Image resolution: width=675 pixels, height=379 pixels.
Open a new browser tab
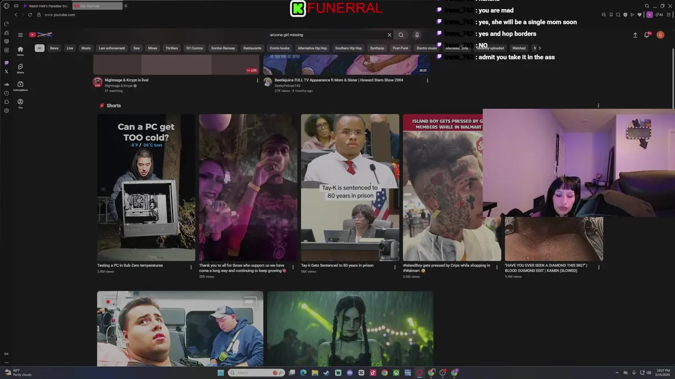(126, 6)
